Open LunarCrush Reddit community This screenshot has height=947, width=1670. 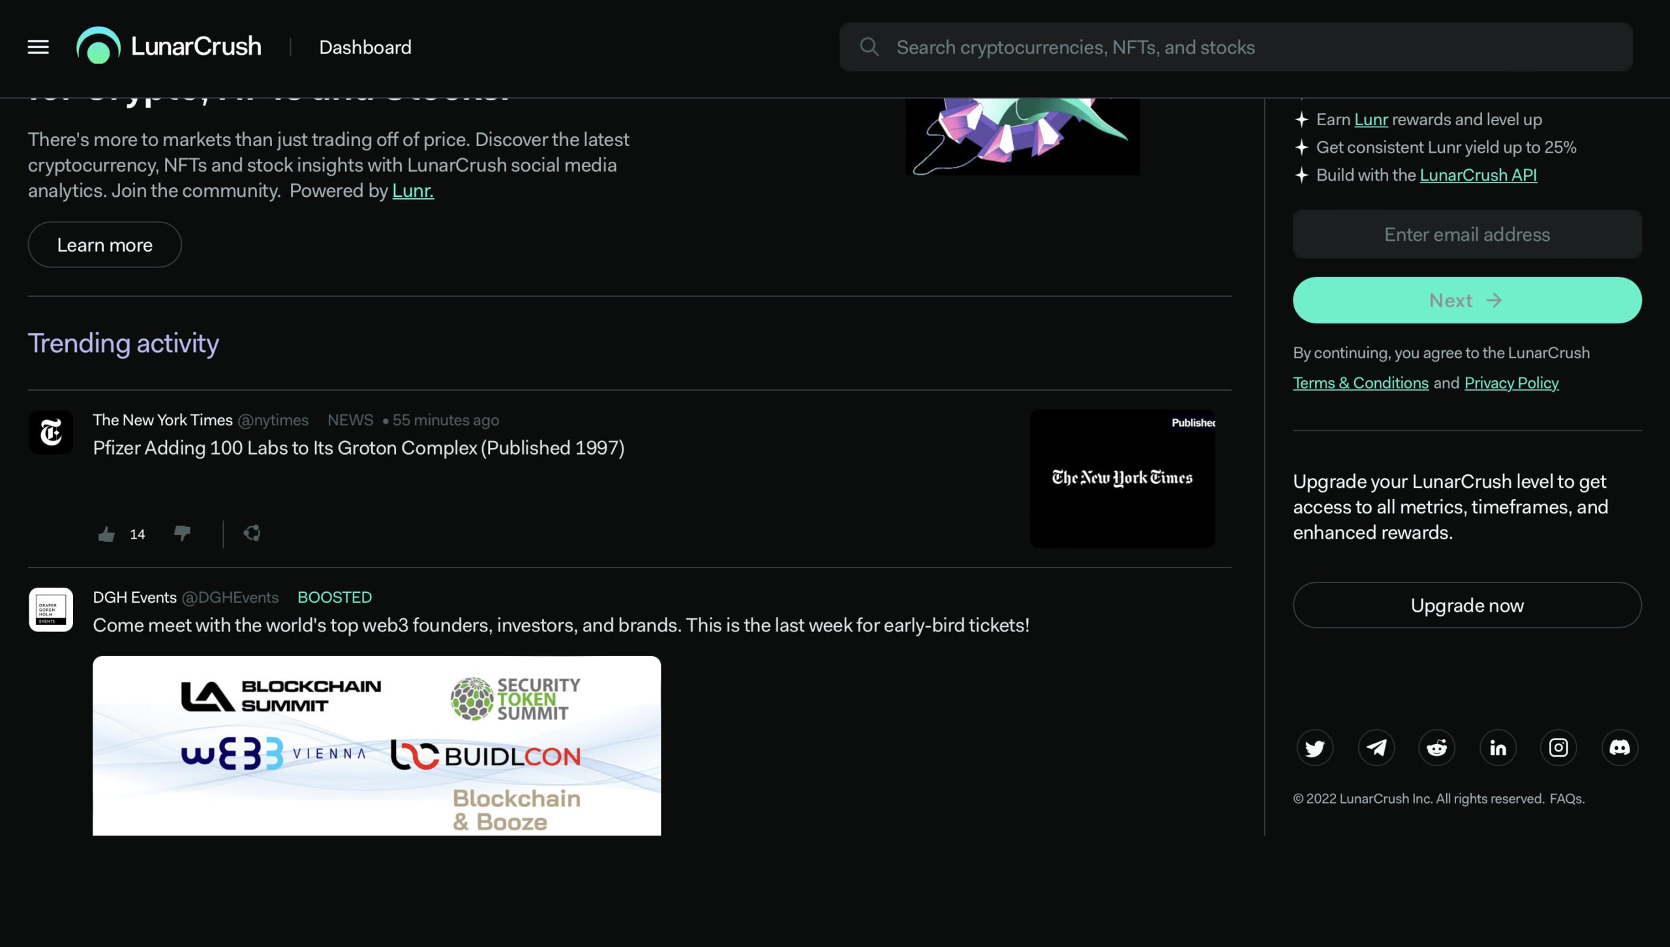click(1436, 747)
